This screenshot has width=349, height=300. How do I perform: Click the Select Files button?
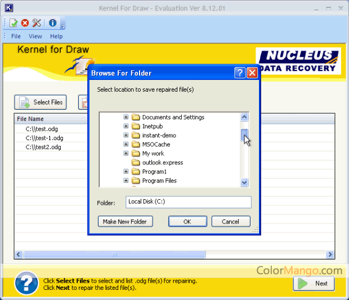tap(41, 102)
